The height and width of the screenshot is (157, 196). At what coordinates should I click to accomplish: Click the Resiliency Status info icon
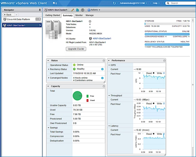[x=102, y=69]
